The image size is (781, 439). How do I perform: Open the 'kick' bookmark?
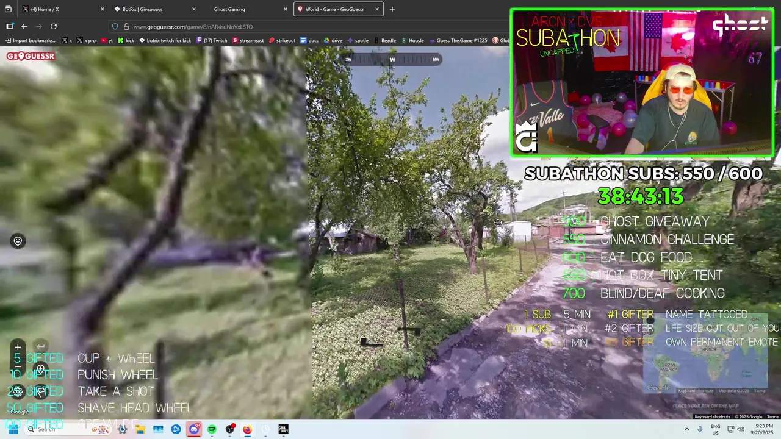point(126,41)
